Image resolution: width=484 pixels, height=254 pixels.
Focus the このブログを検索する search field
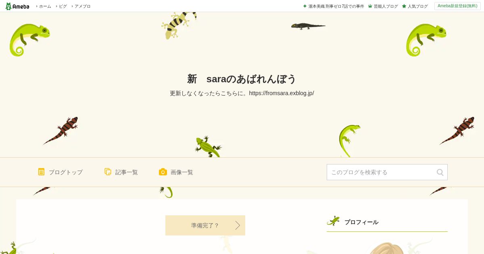pyautogui.click(x=387, y=172)
